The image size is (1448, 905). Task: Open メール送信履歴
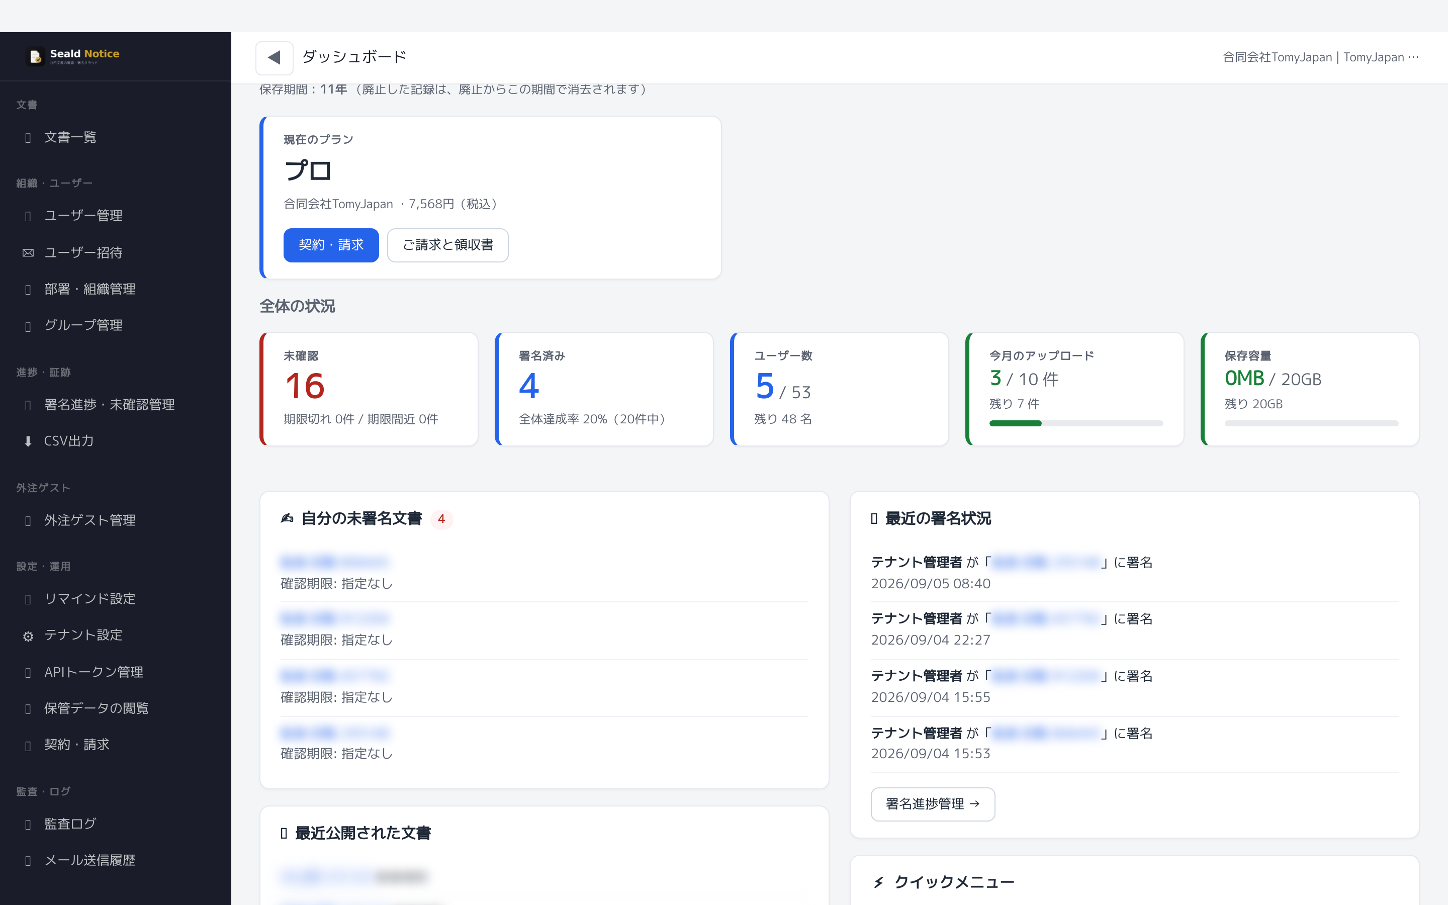pos(116,861)
